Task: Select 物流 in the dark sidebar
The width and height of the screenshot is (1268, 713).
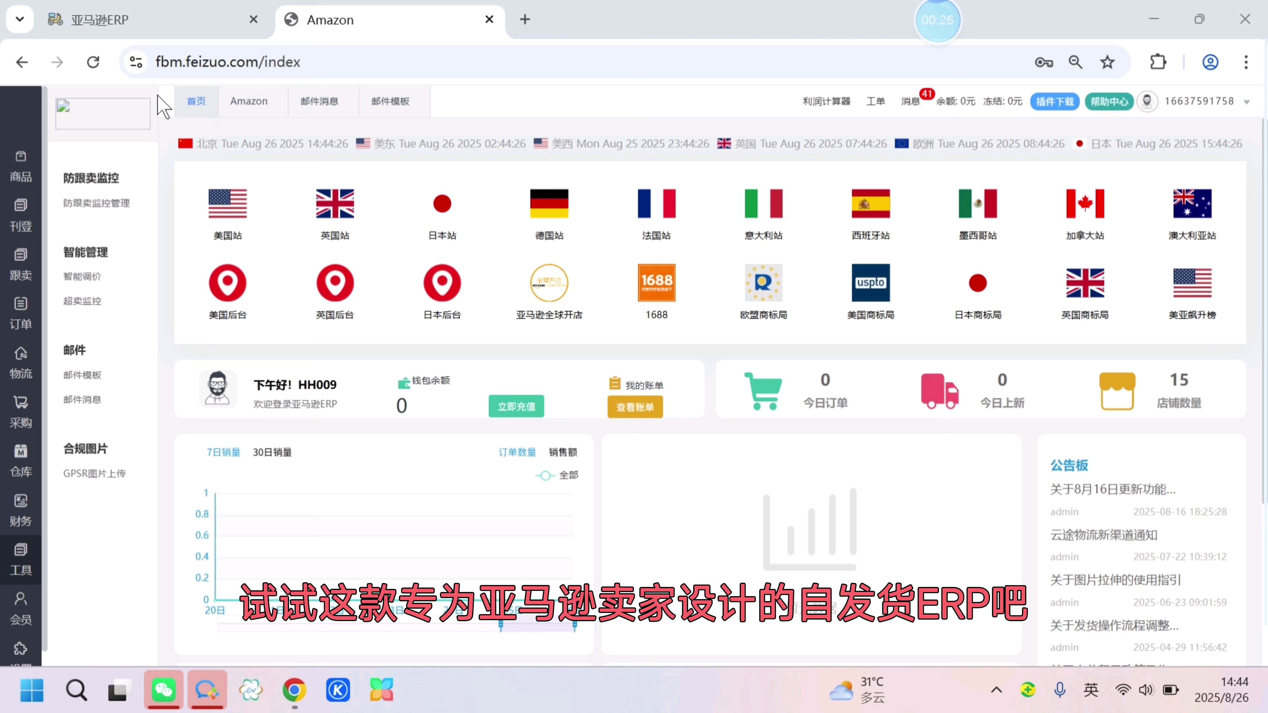Action: click(21, 363)
